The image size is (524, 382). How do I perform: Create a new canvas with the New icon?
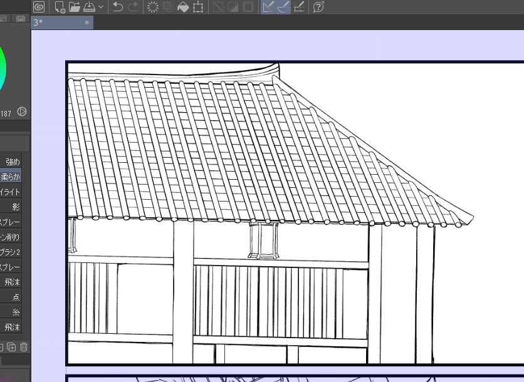pyautogui.click(x=60, y=7)
